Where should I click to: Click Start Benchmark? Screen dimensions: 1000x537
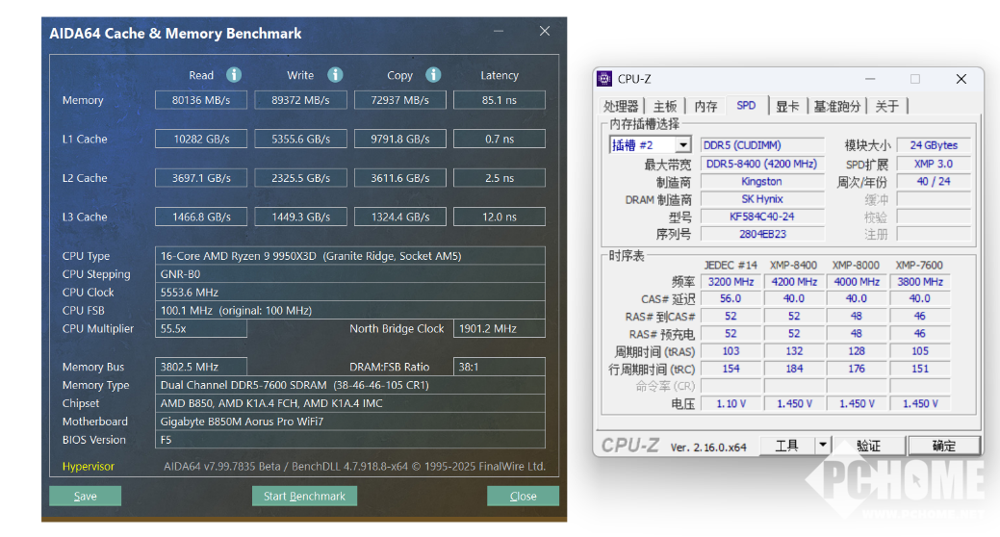pyautogui.click(x=304, y=496)
